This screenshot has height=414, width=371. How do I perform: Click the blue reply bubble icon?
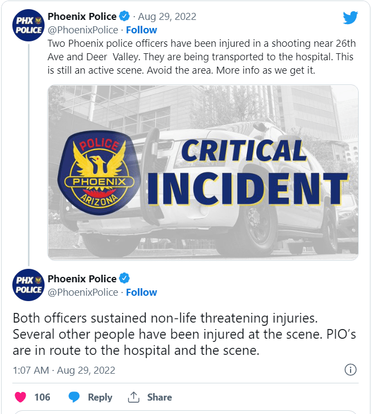click(x=74, y=397)
